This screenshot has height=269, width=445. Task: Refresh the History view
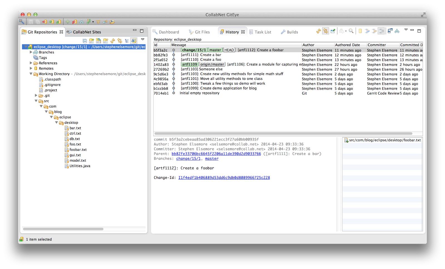(318, 31)
